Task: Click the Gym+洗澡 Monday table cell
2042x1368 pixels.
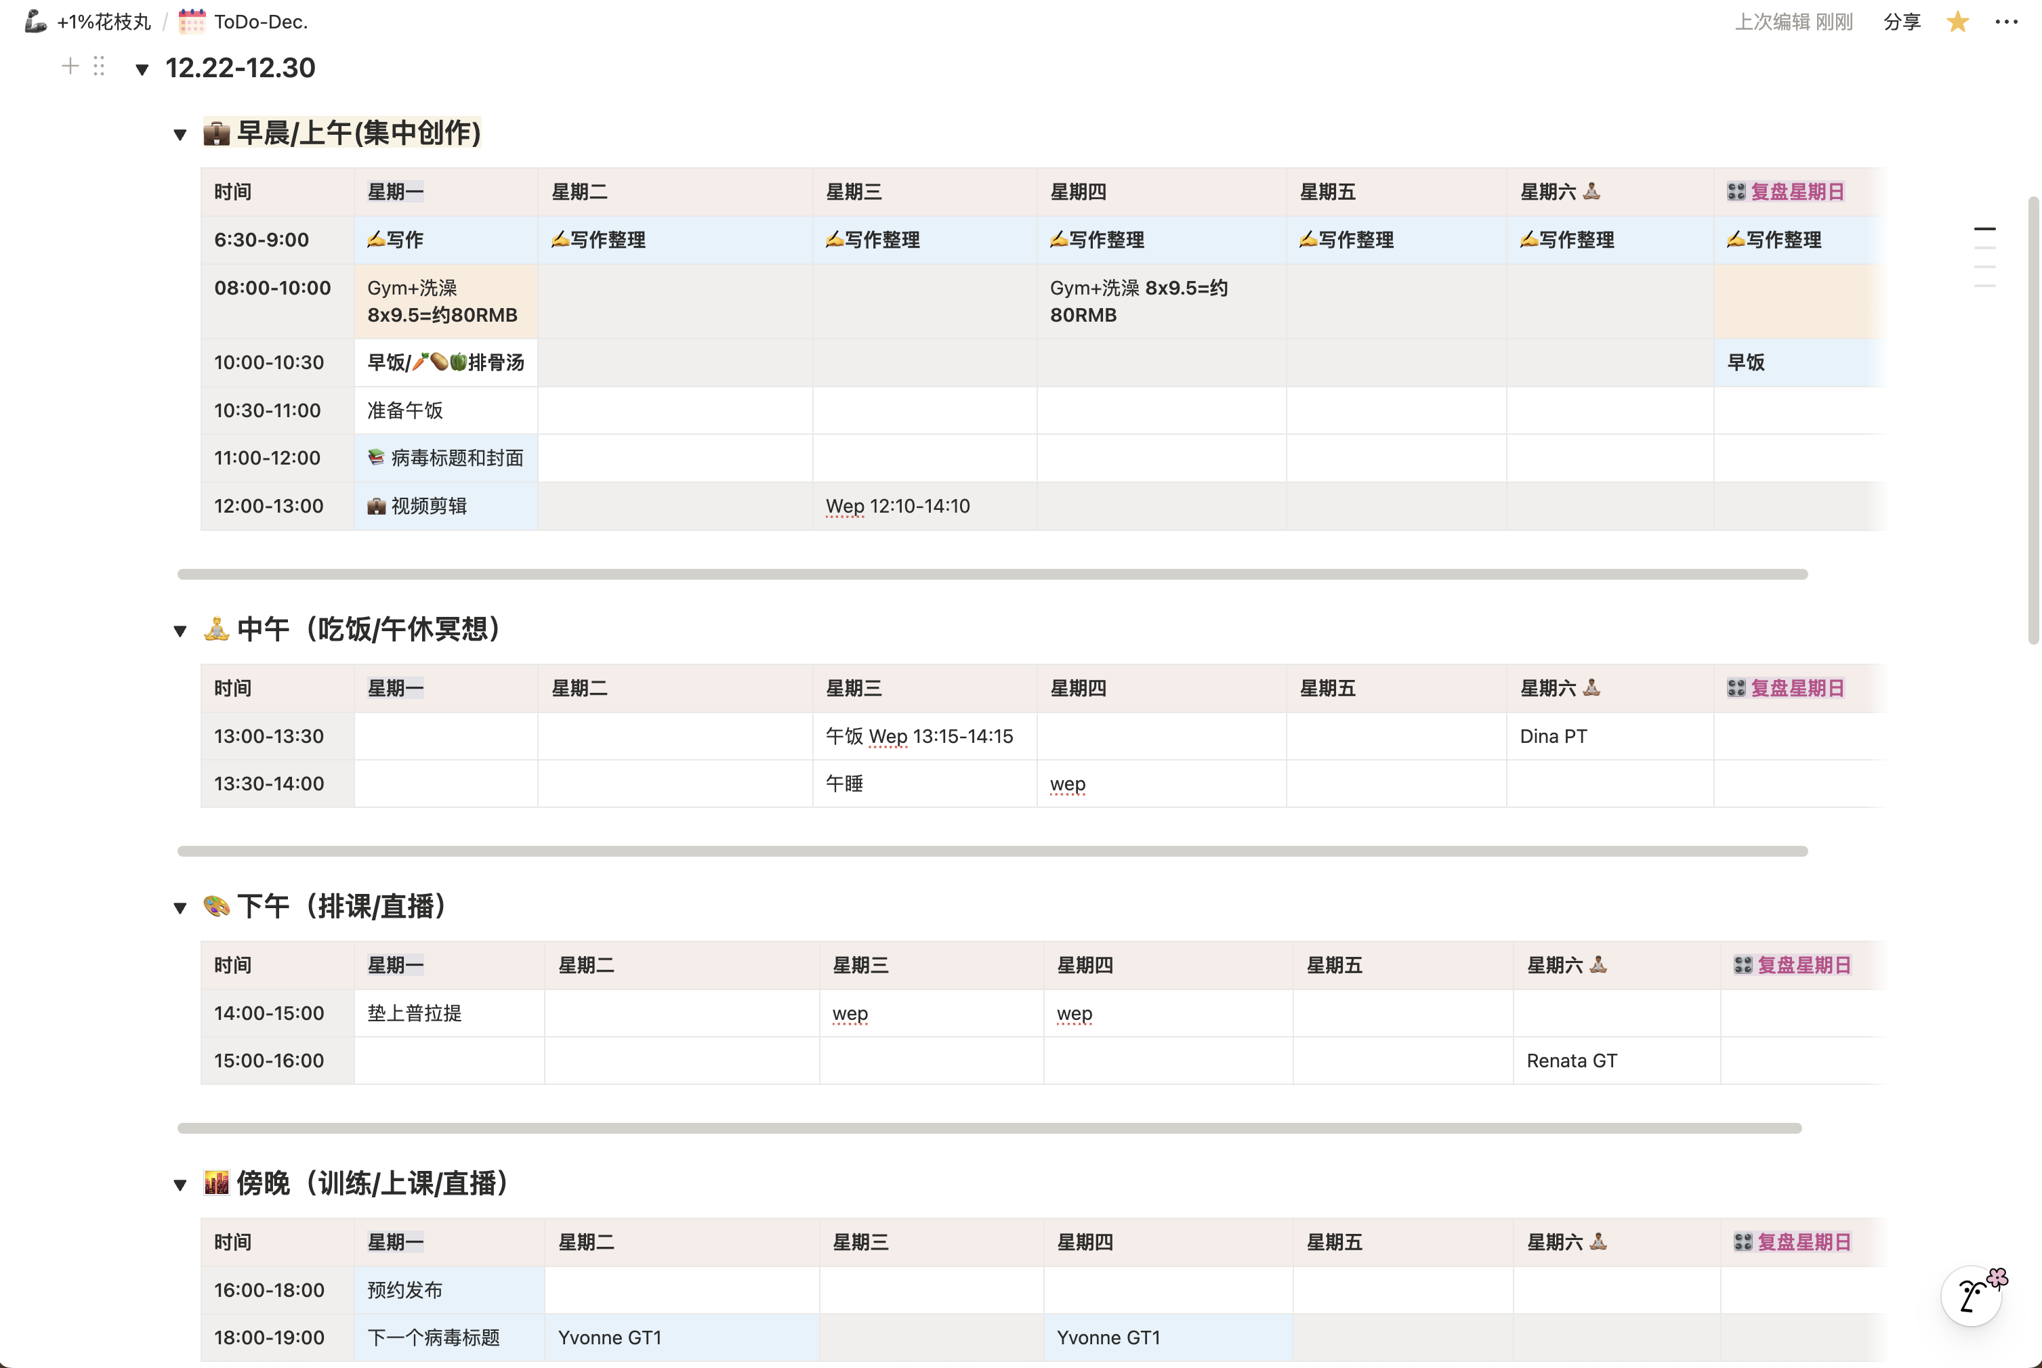Action: (445, 301)
